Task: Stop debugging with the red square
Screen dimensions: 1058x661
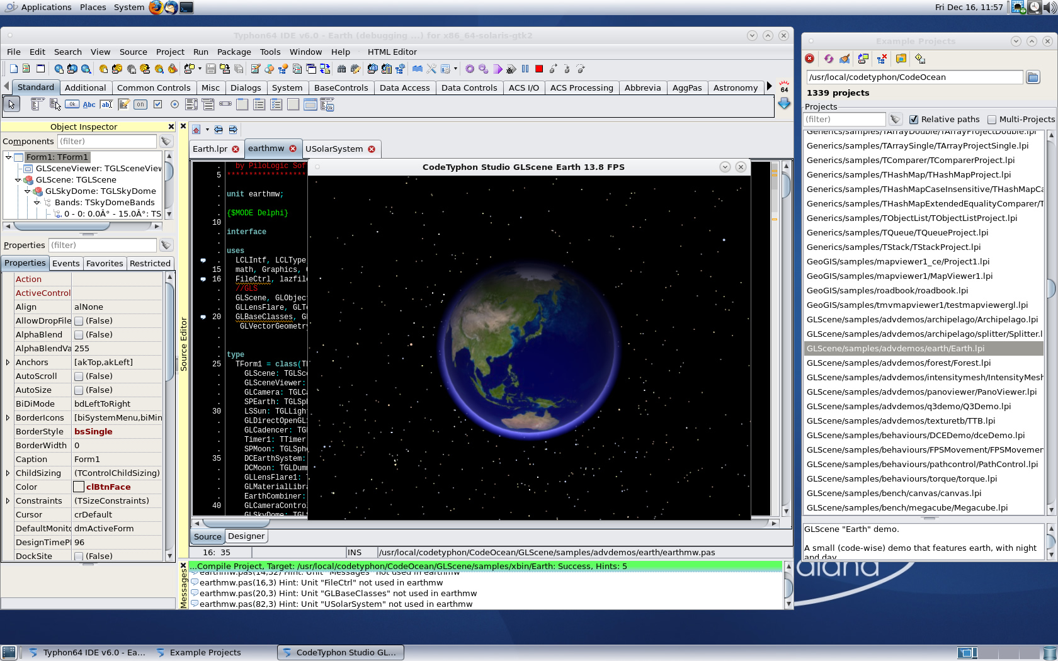Action: coord(539,69)
